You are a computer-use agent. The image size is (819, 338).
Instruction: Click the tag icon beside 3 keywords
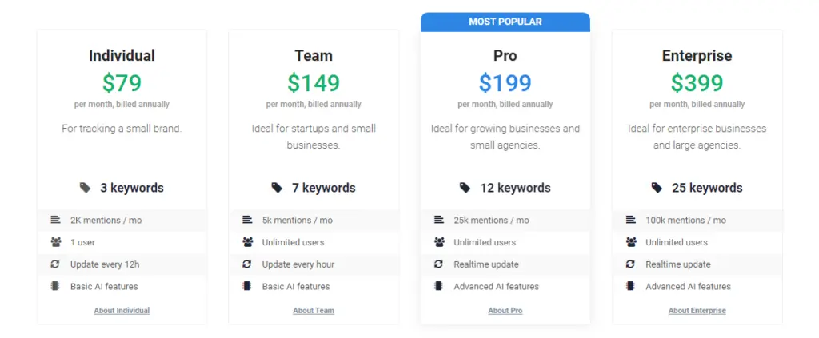click(85, 188)
